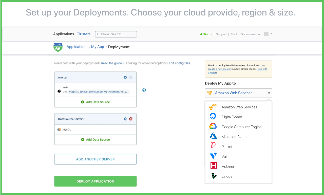Click the Hetzner logo icon
324x195 pixels.
click(x=214, y=166)
